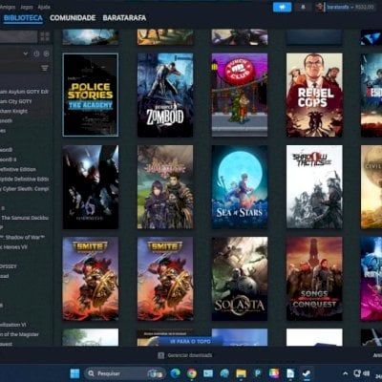The image size is (382, 382).
Task: Open the collection dropdown chevron in sidebar
Action: point(26,53)
